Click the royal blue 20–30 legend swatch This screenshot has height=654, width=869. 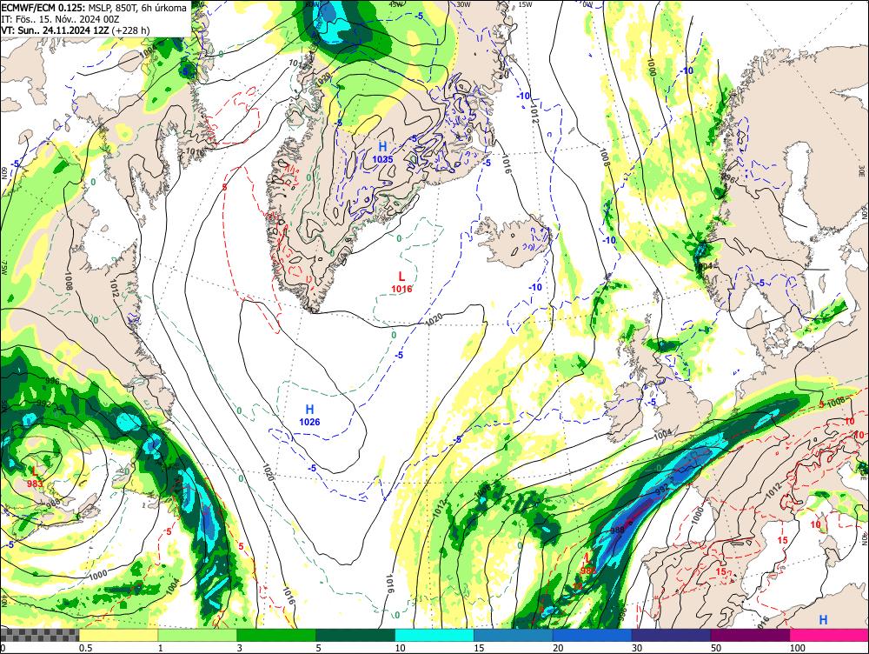click(x=593, y=635)
